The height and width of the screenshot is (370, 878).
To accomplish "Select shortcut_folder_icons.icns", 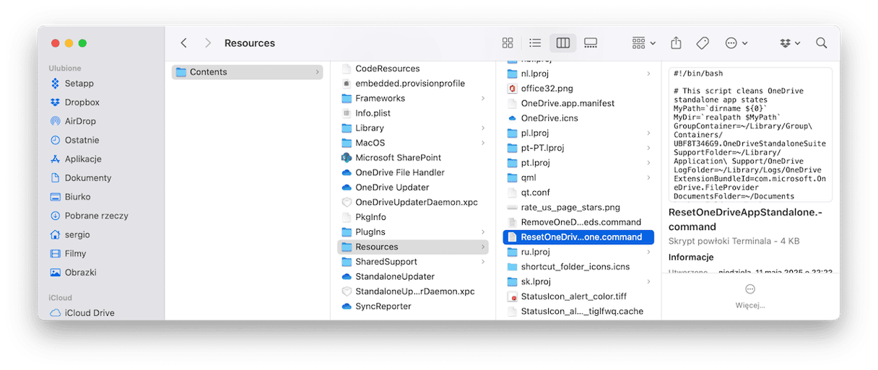I will (x=575, y=267).
